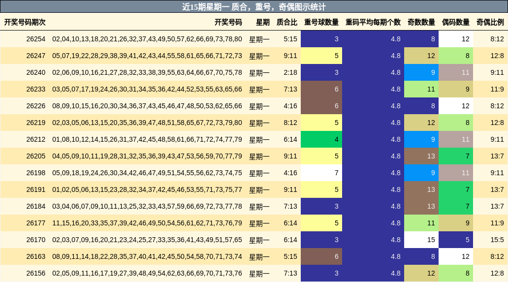This screenshot has height=282, width=508.
Task: Click the odd count 13 in row 26205
Action: pyautogui.click(x=421, y=156)
